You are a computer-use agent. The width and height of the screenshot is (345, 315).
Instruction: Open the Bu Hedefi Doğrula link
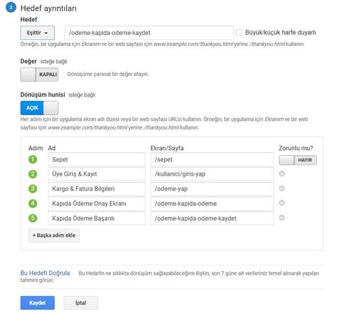pyautogui.click(x=45, y=273)
